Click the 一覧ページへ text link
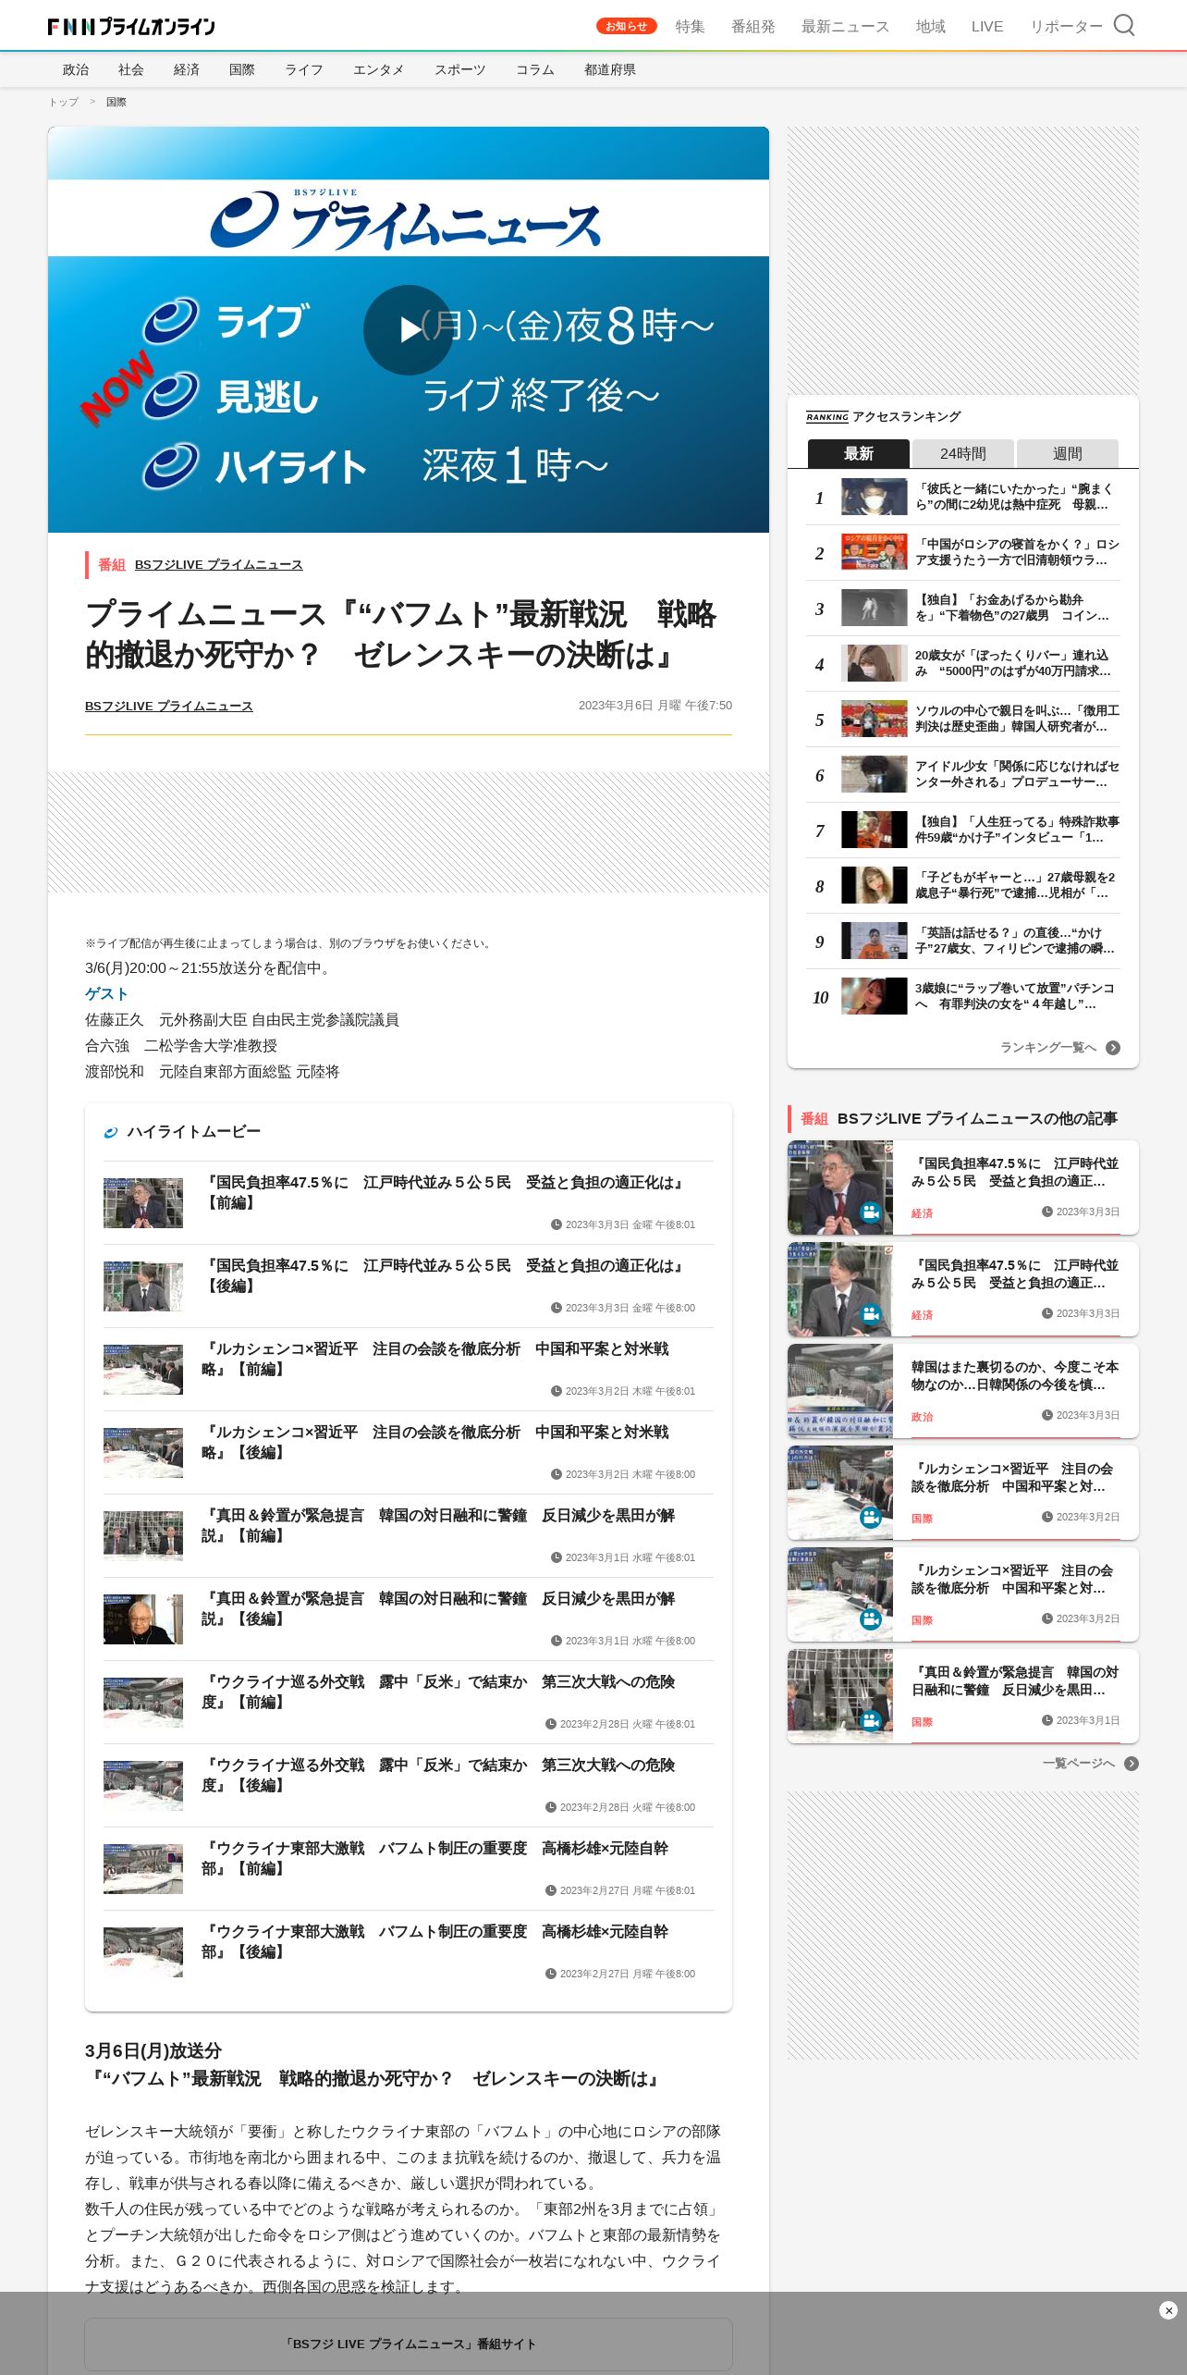Screen dimensions: 1187x2375 (x=1079, y=1764)
